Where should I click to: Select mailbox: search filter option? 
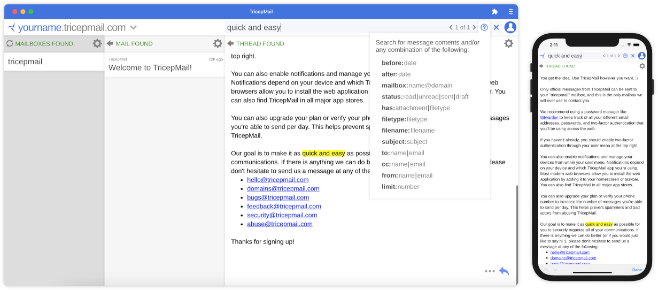[417, 85]
